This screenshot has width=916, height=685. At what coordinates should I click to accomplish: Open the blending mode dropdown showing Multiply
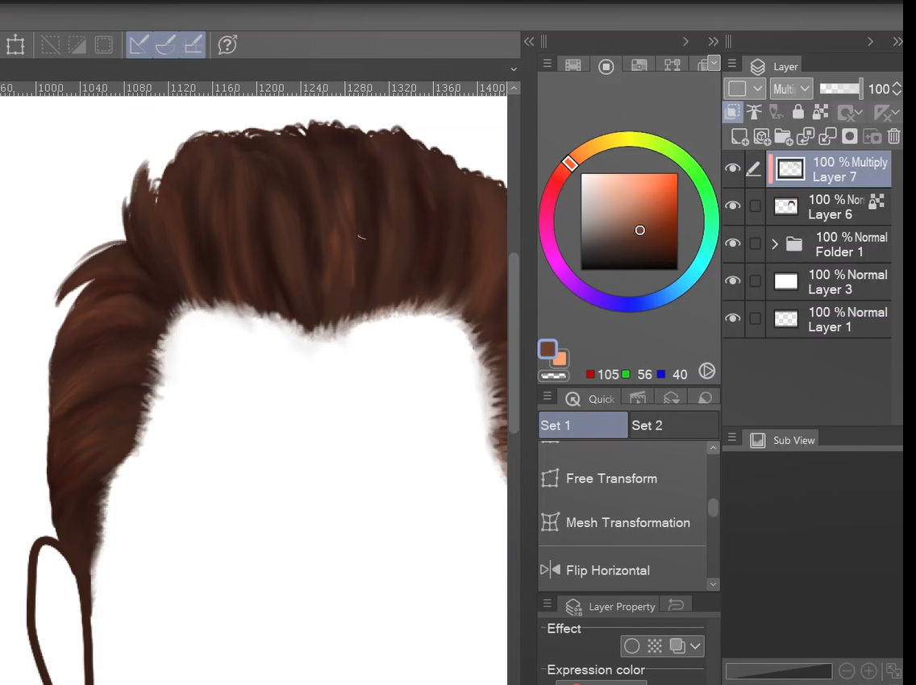coord(790,89)
